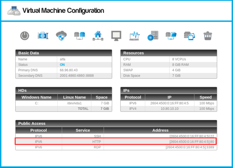This screenshot has width=233, height=168.
Task: Click the 8 VCPUs value
Action: pos(179,59)
